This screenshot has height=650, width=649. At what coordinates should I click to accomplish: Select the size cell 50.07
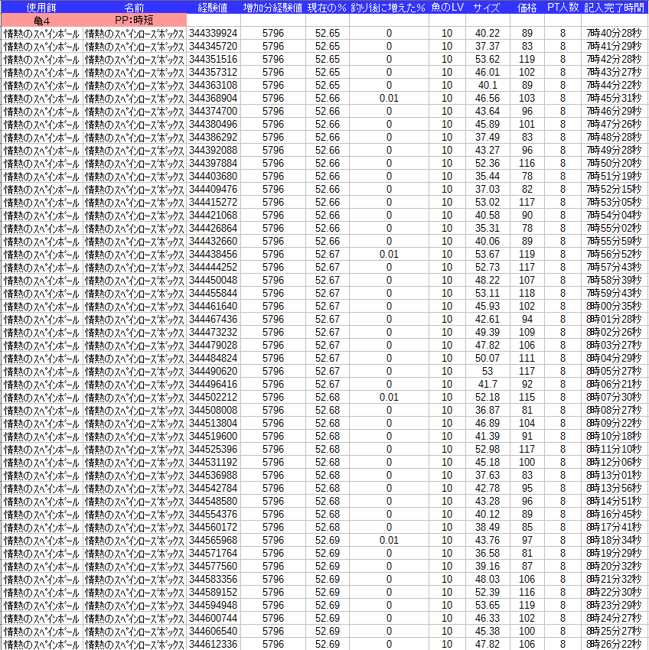[x=488, y=358]
